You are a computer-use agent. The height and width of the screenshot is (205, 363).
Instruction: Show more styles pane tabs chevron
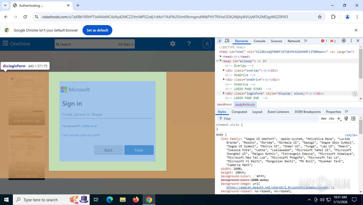[346, 112]
